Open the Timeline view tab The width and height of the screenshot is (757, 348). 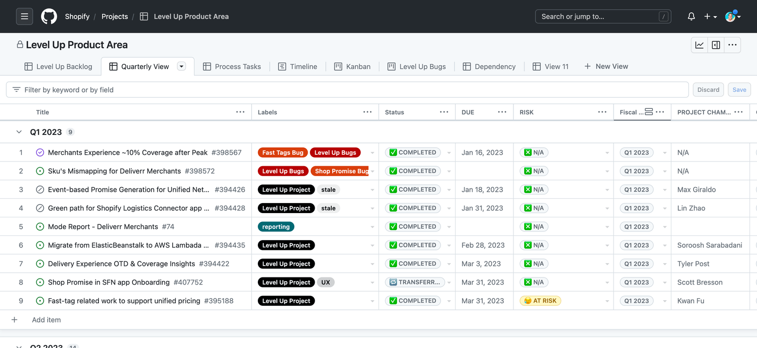(298, 67)
